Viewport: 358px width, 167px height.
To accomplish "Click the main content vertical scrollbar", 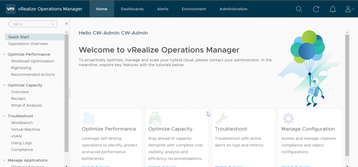I will click(x=347, y=95).
